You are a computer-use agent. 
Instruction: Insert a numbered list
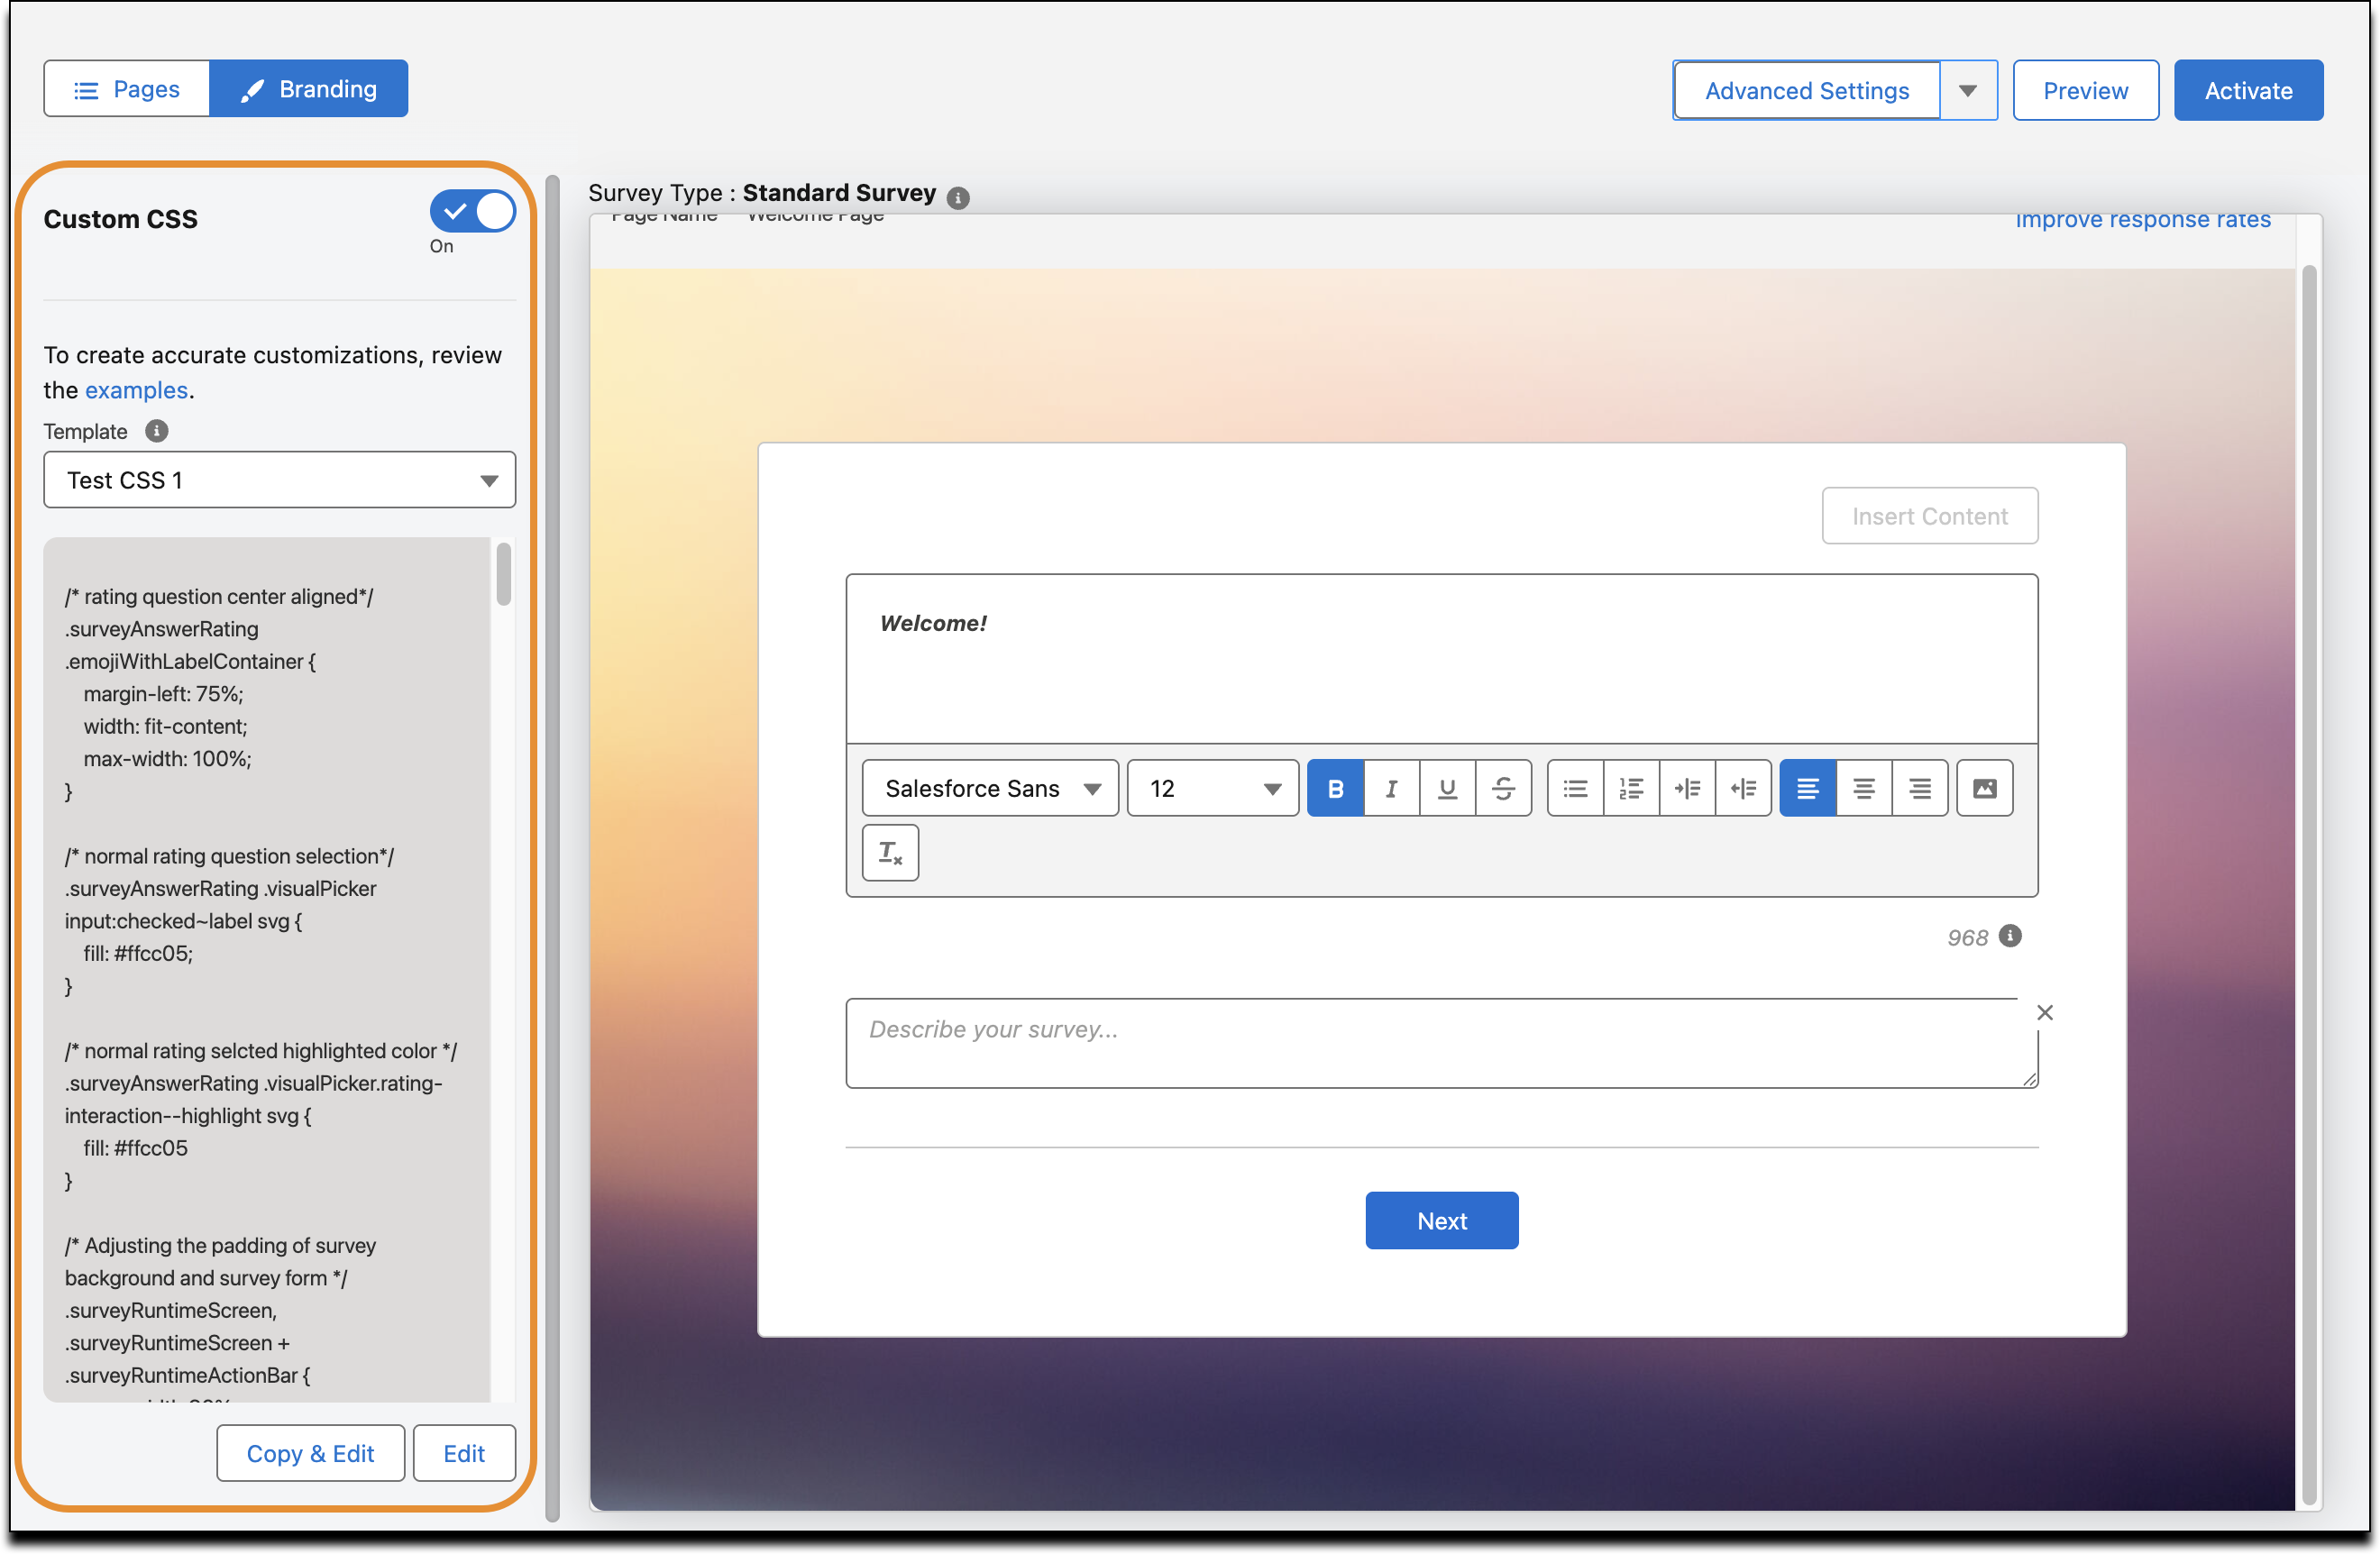[1631, 788]
